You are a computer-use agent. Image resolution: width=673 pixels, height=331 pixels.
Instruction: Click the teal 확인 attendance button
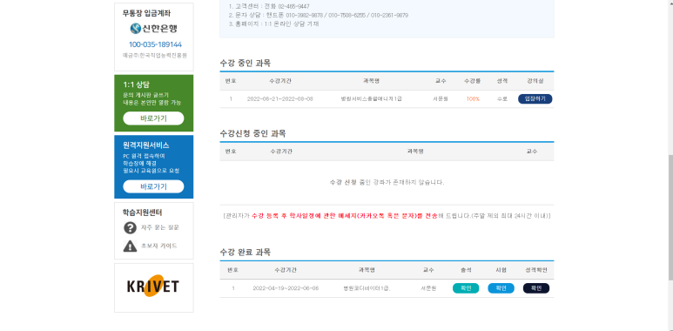coord(466,288)
